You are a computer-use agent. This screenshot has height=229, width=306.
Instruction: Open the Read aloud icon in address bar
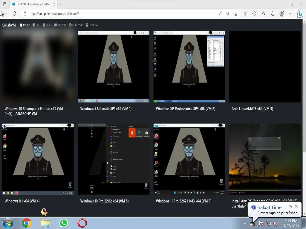[221, 13]
